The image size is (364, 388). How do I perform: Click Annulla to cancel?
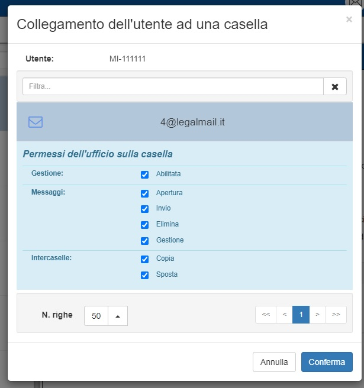(x=274, y=362)
